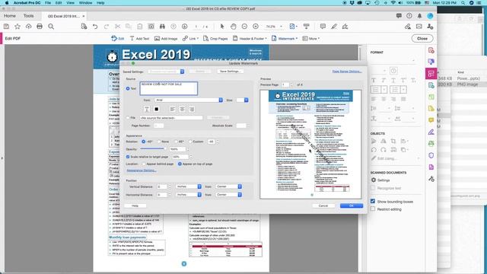The width and height of the screenshot is (487, 274).
Task: Click the OK button in the watermark dialog
Action: (x=352, y=205)
